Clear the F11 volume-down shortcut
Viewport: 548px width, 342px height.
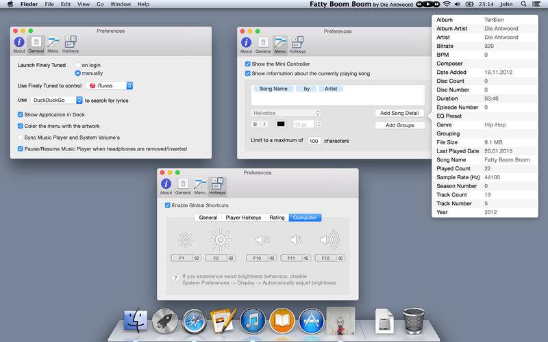(306, 259)
